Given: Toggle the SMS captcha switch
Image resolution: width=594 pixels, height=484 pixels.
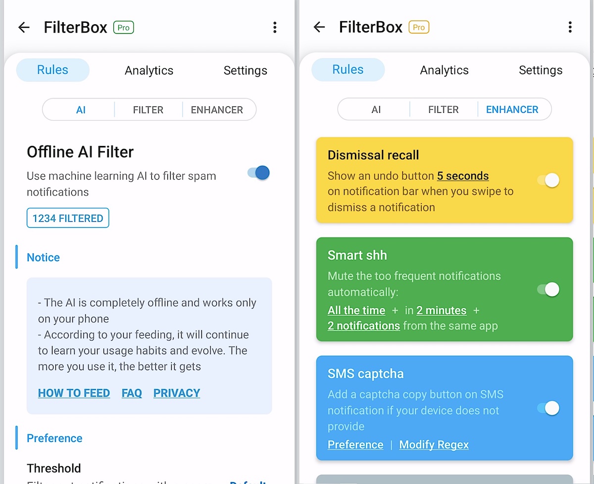Looking at the screenshot, I should tap(548, 408).
